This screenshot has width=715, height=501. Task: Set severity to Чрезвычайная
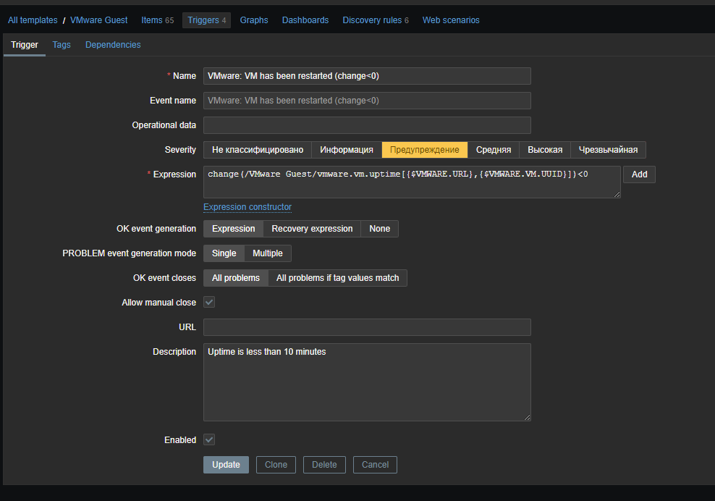tap(608, 150)
